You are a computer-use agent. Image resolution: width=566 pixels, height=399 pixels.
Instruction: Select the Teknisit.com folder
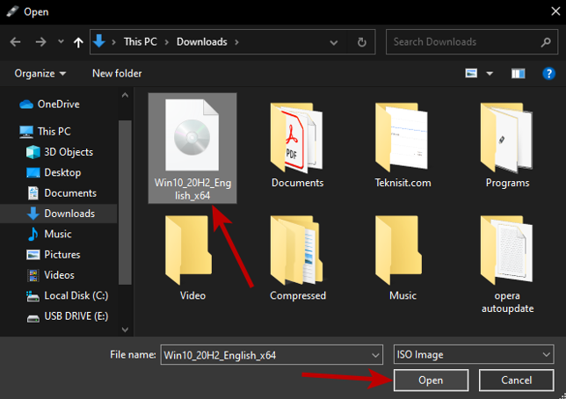tap(403, 145)
